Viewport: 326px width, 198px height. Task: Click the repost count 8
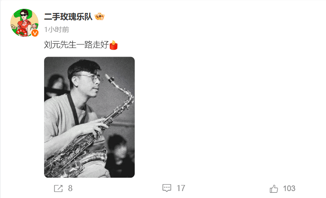[x=70, y=188]
